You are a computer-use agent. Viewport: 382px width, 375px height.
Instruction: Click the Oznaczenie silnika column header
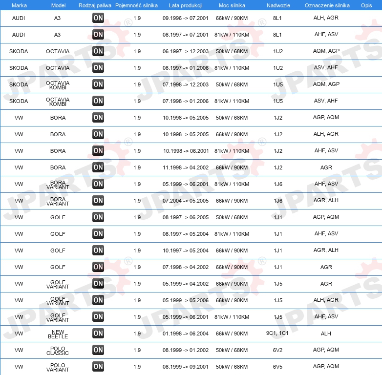[x=327, y=5]
